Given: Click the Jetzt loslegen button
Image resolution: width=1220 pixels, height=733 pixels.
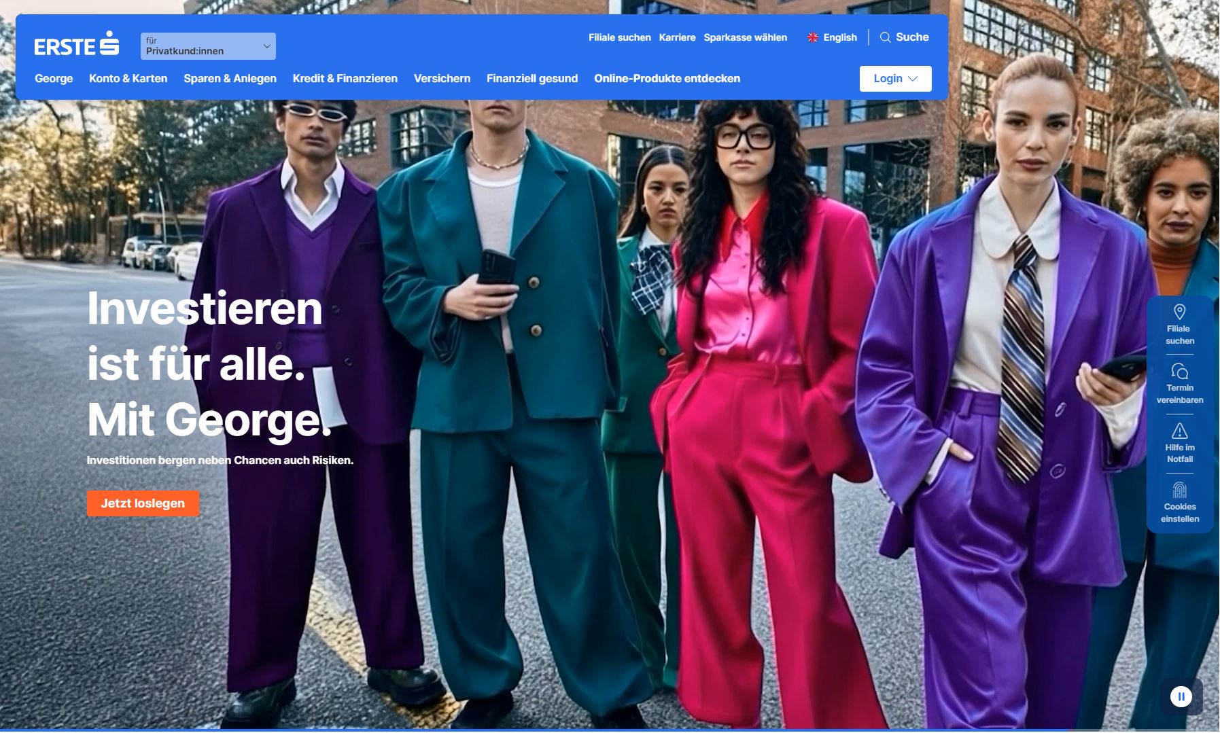Looking at the screenshot, I should pyautogui.click(x=143, y=503).
